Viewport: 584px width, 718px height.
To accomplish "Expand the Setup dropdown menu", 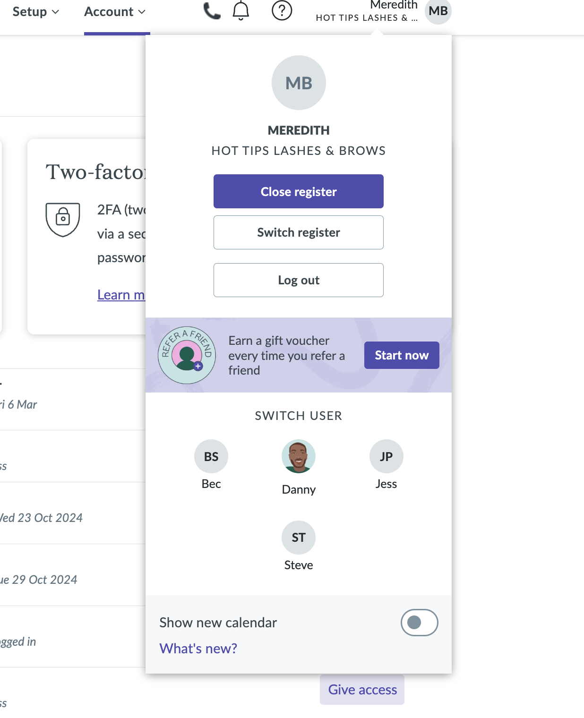I will pyautogui.click(x=36, y=12).
